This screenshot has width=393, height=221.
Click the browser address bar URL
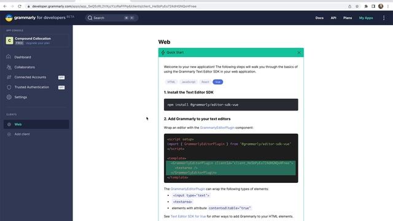[114, 6]
